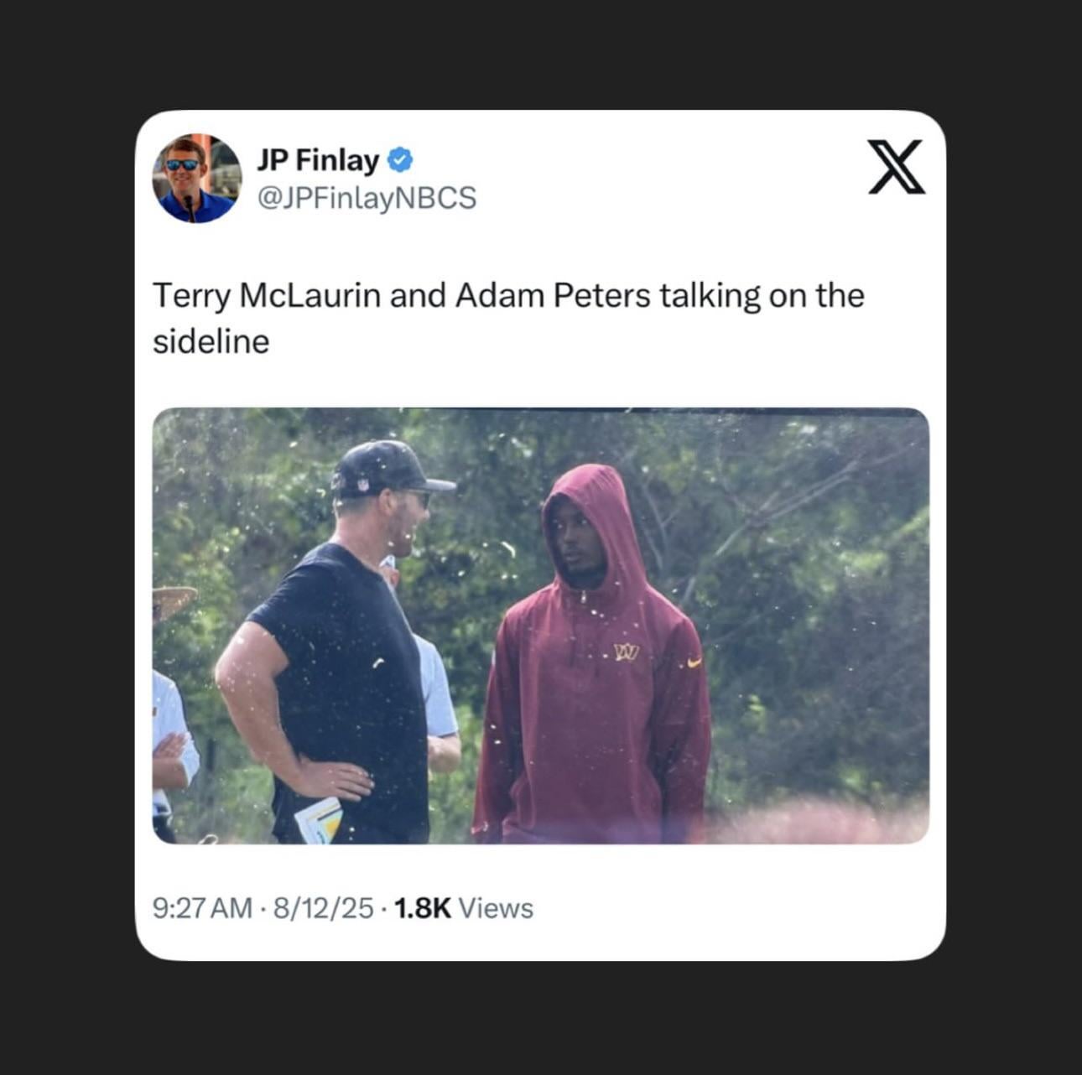Click the folded paper in the black shorts pocket
The image size is (1082, 1075).
(x=318, y=820)
